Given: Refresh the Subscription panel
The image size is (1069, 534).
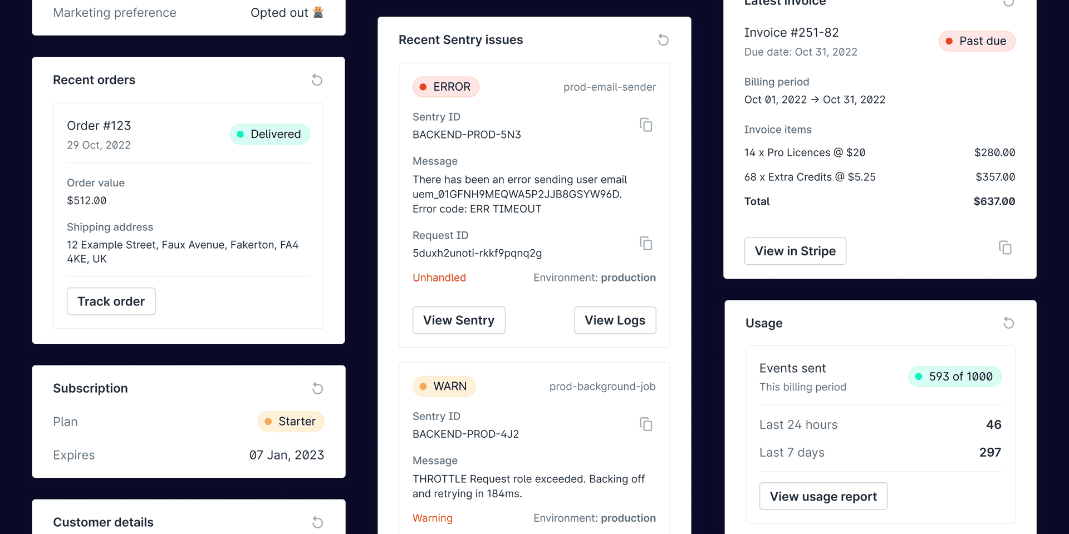Looking at the screenshot, I should tap(317, 388).
